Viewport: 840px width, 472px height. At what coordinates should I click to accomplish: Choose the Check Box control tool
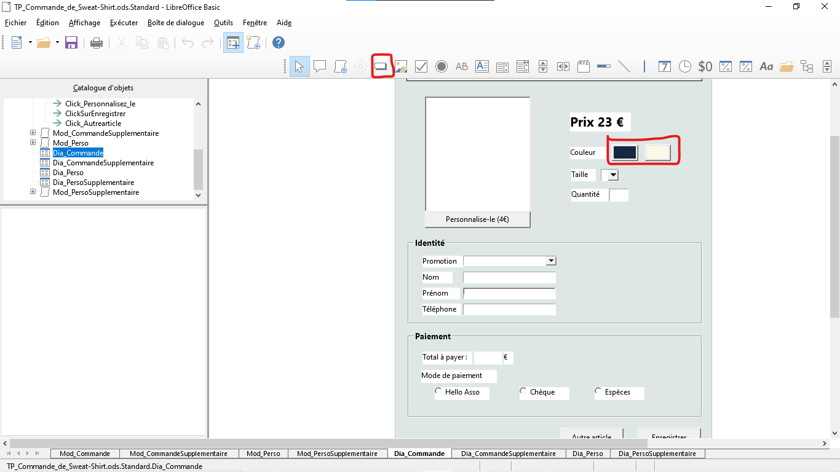[x=421, y=66]
